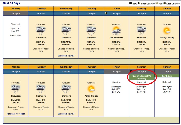Click Partly Cloudy label on 19 April
The width and height of the screenshot is (181, 125).
click(x=91, y=96)
